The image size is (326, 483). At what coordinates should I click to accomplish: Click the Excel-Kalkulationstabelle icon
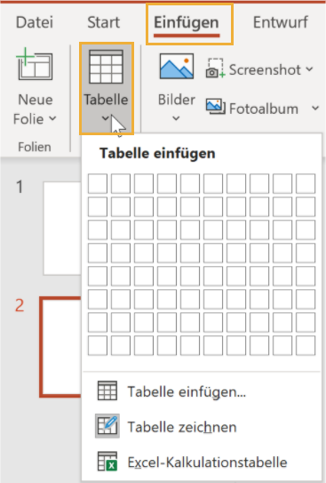pos(107,462)
